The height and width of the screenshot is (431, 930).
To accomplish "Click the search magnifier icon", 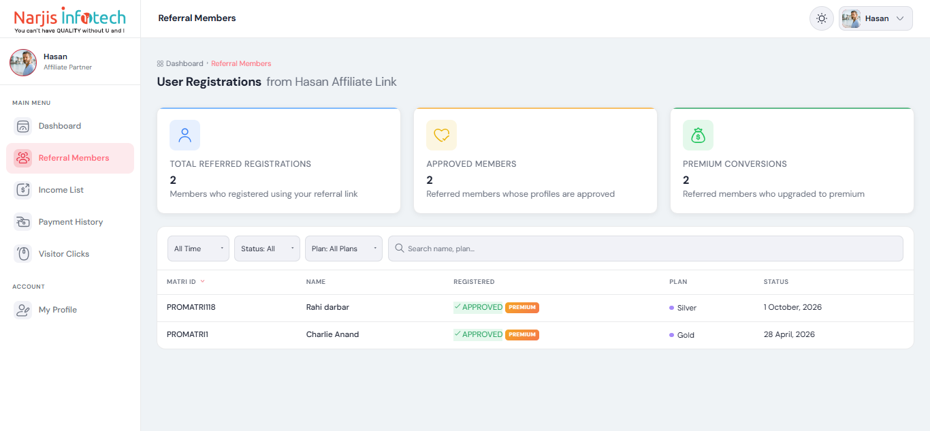I will click(x=400, y=249).
